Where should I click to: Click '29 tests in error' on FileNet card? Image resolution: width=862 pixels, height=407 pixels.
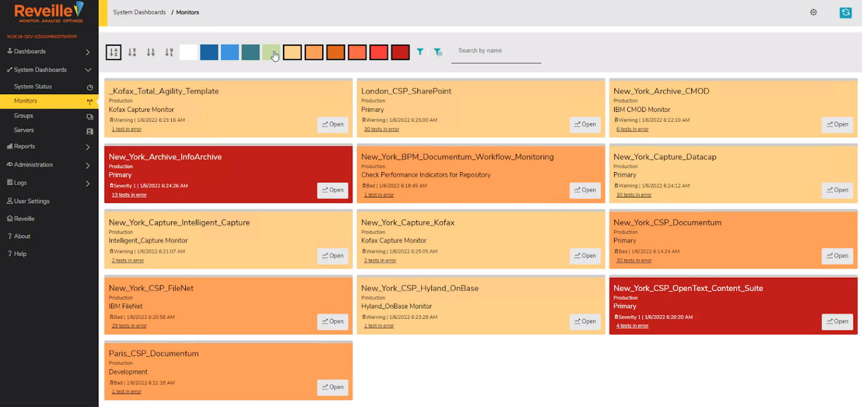point(129,326)
